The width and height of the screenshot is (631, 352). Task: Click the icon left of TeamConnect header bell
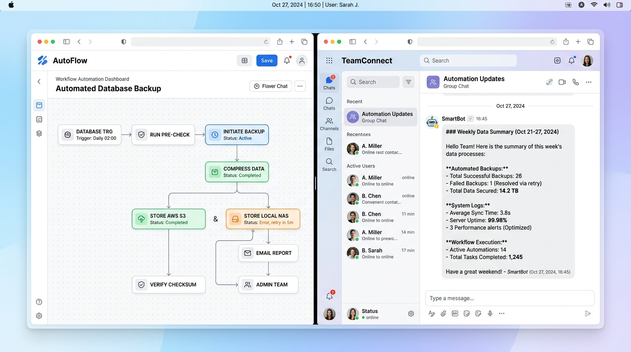558,60
